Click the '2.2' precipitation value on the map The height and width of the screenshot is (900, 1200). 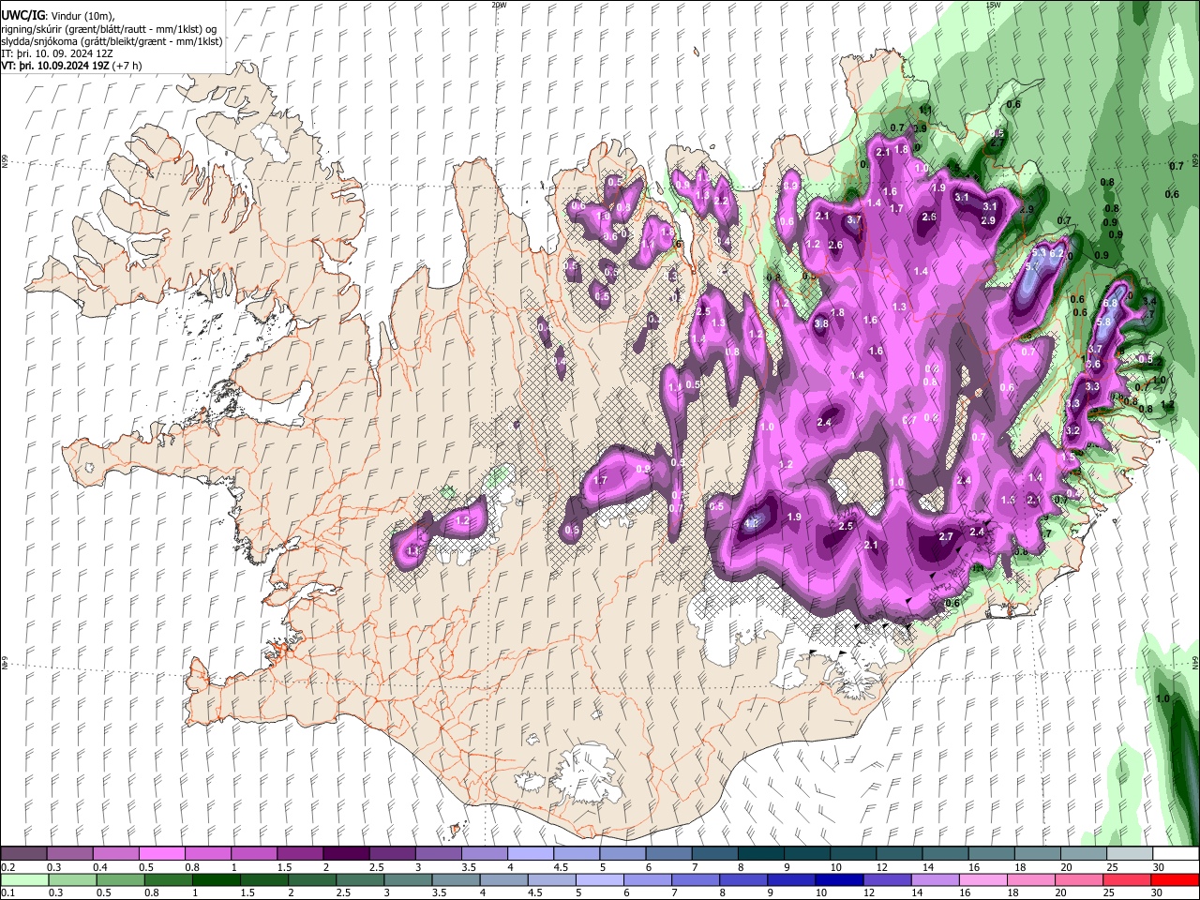click(x=721, y=201)
